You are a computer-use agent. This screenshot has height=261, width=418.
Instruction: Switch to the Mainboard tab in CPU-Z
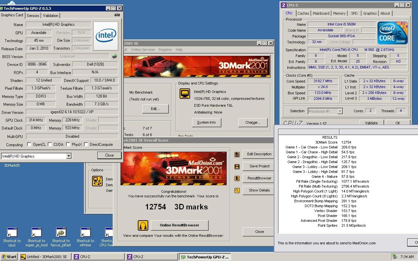(x=321, y=13)
